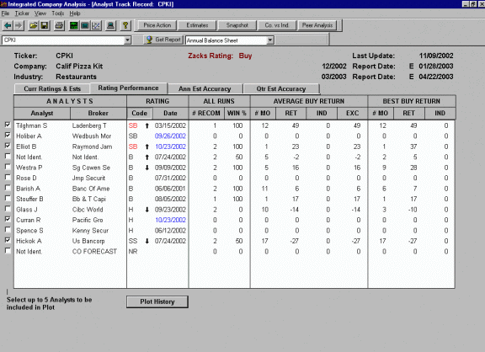Click the Snapshot button
485x352 pixels.
[x=237, y=25]
